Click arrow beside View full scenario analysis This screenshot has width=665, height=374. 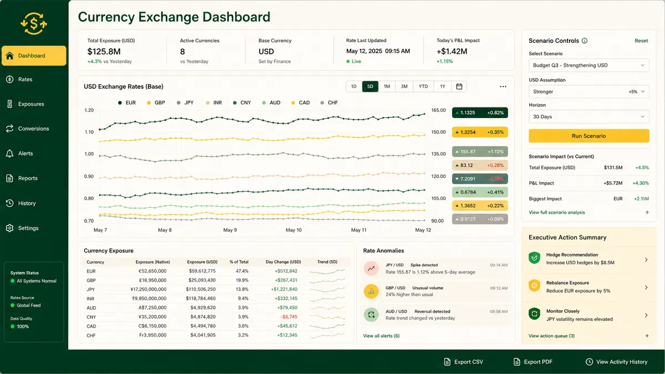647,213
